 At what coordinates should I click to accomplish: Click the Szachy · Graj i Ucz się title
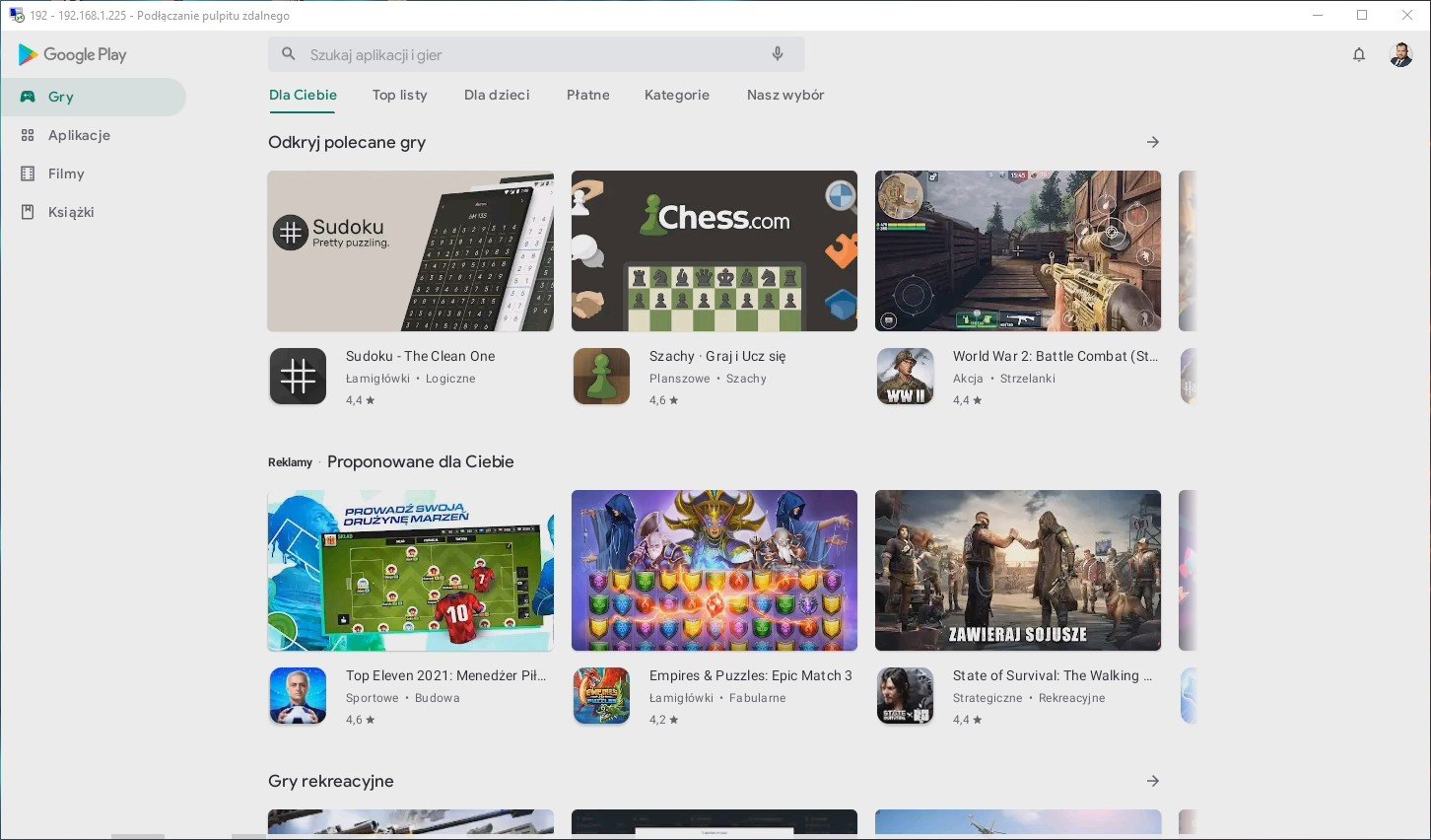(x=717, y=356)
